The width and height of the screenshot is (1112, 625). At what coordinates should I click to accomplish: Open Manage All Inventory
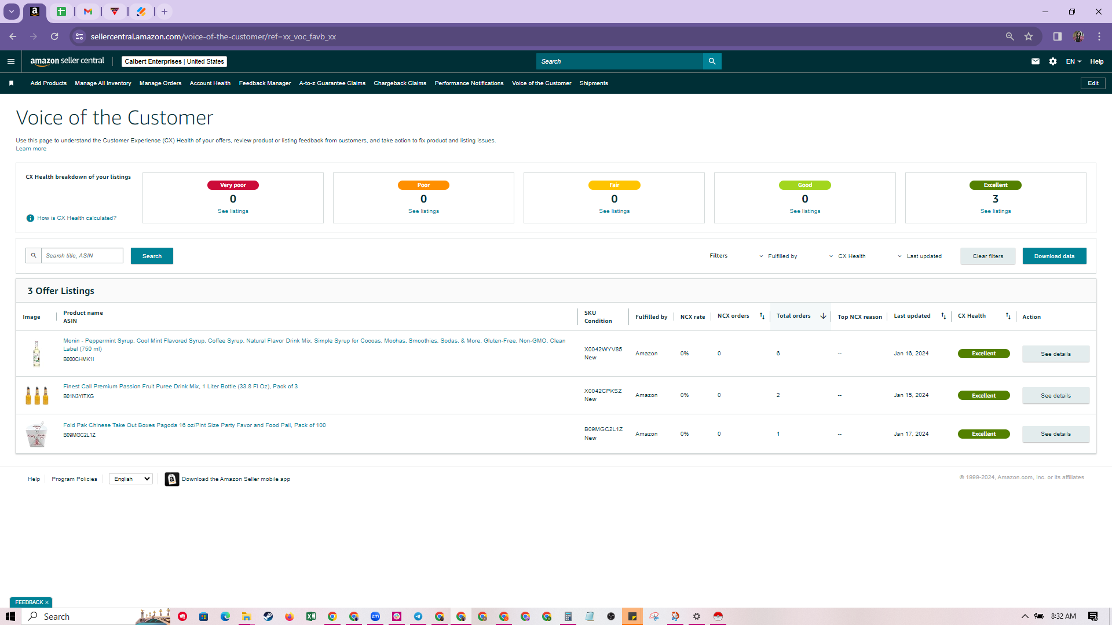[103, 83]
